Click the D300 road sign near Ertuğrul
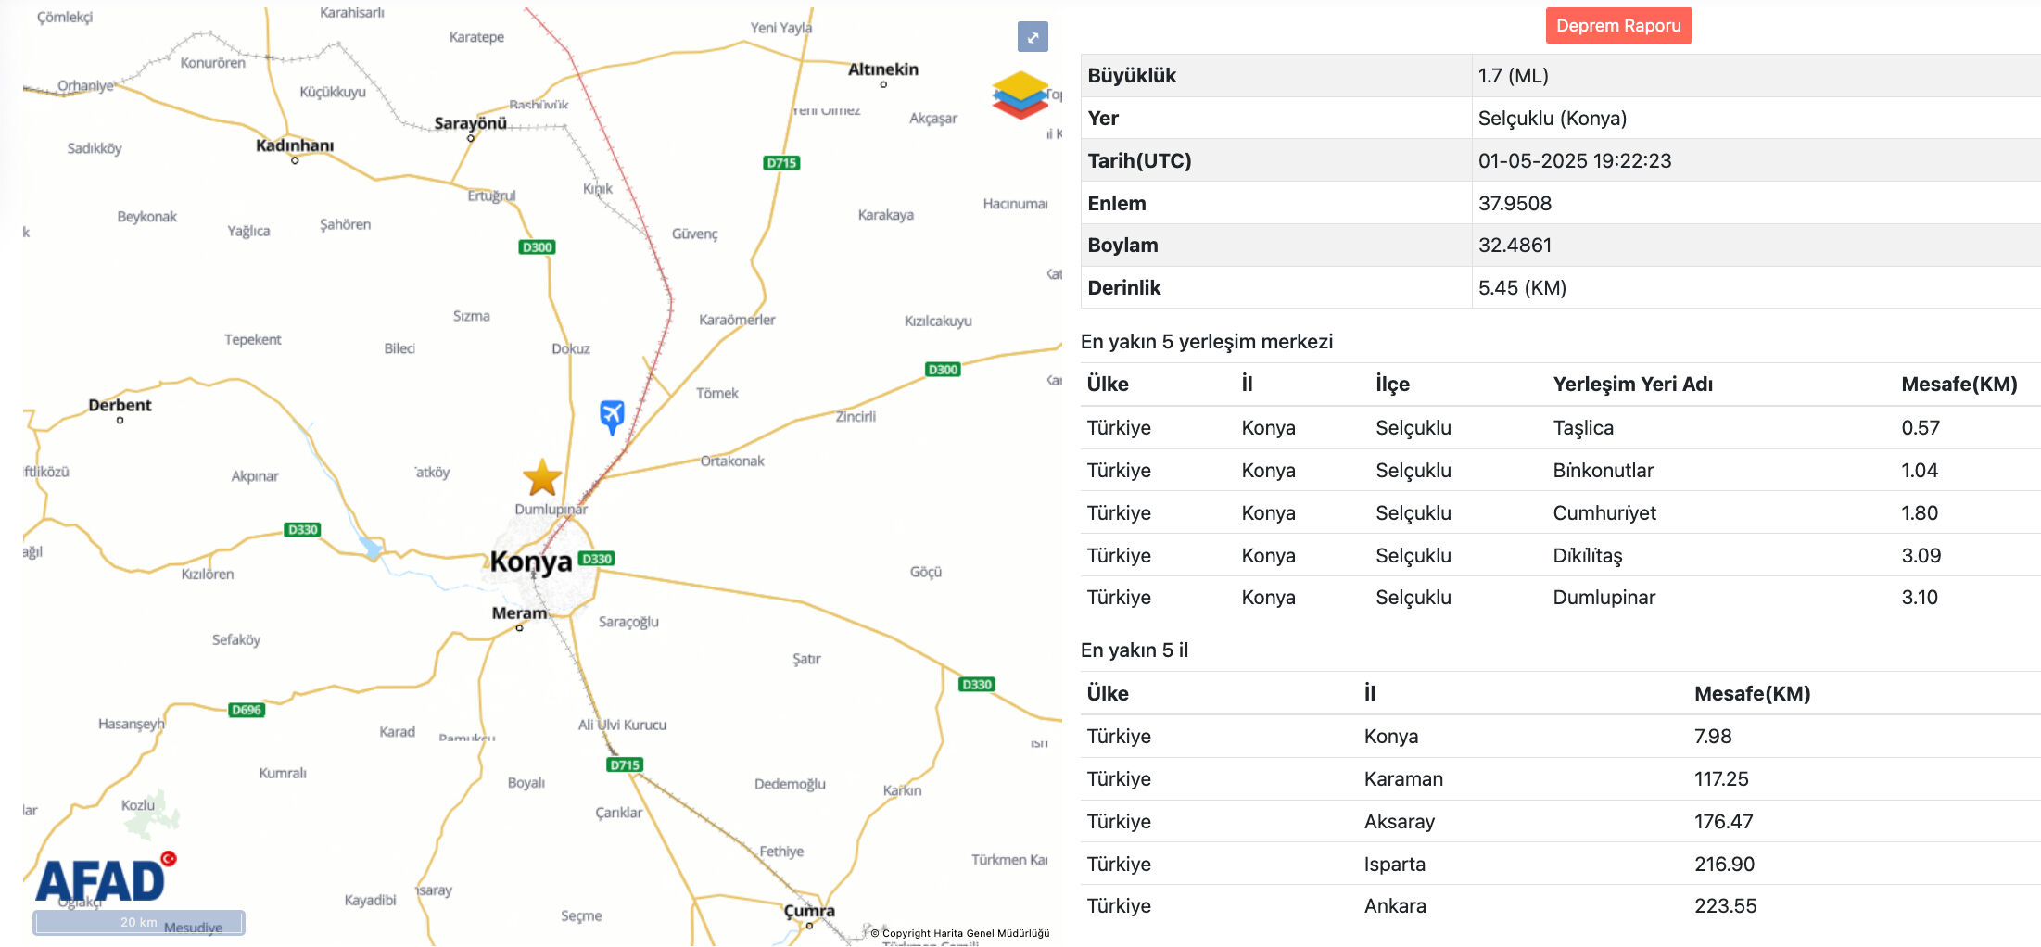This screenshot has width=2041, height=947. click(x=537, y=247)
